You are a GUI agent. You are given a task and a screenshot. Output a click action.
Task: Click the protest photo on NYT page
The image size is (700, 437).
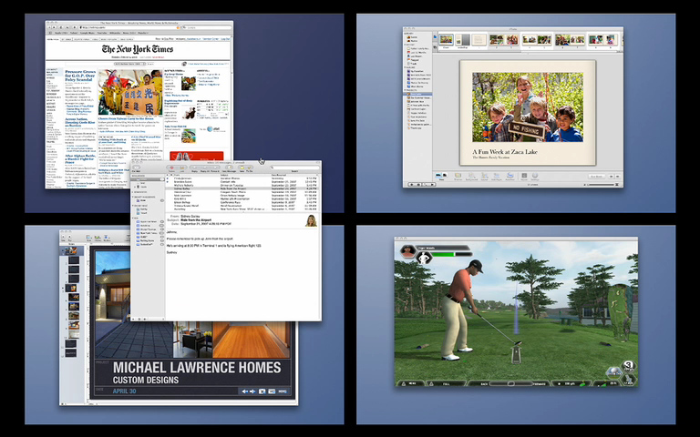[130, 92]
